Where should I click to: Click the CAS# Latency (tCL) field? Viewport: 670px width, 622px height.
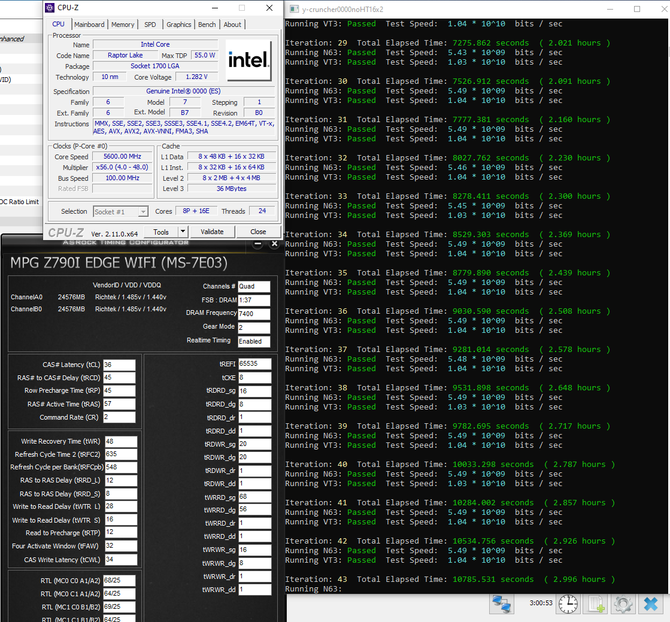[119, 365]
